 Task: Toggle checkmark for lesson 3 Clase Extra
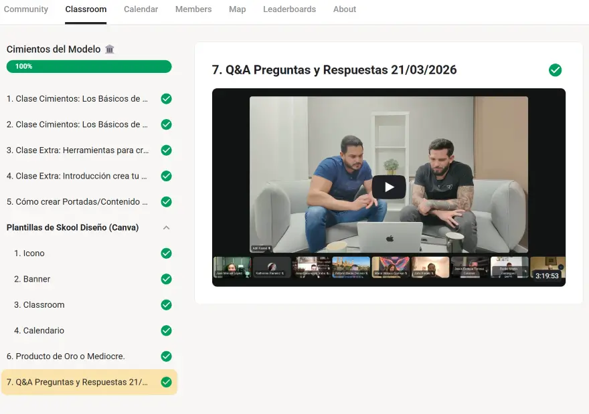pyautogui.click(x=166, y=150)
